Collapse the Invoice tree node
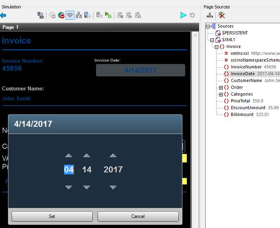Viewport: 280px width, 228px height. click(x=216, y=47)
